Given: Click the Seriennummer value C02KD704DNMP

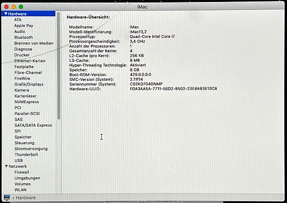Looking at the screenshot, I should 146,84.
